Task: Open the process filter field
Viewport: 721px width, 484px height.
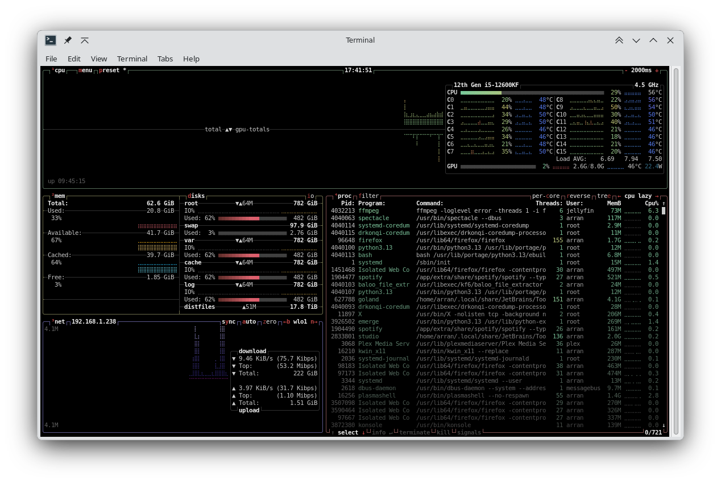Action: [x=368, y=196]
